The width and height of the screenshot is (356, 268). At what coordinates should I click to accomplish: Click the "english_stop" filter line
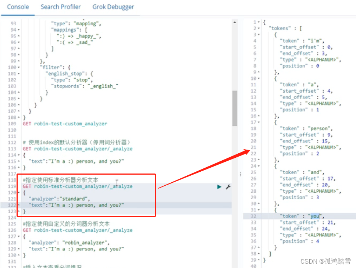(69, 74)
